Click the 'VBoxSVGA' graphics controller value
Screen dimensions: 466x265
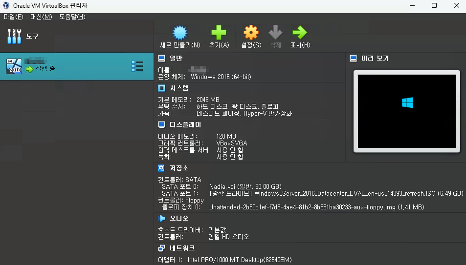[231, 143]
